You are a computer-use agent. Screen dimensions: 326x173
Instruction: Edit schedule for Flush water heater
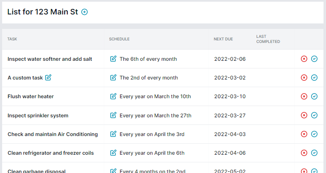click(113, 96)
